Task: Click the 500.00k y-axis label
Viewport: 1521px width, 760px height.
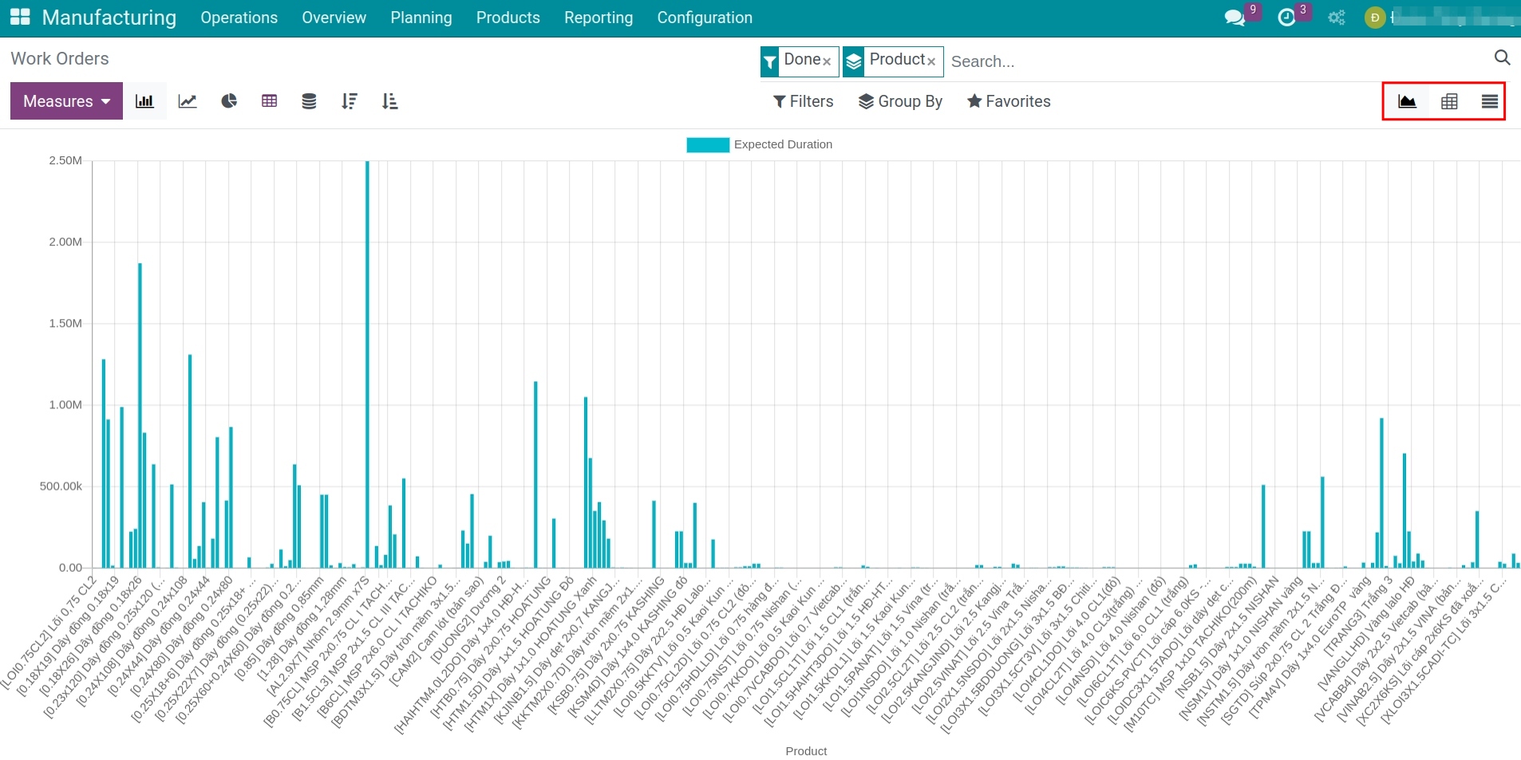Action: point(61,486)
